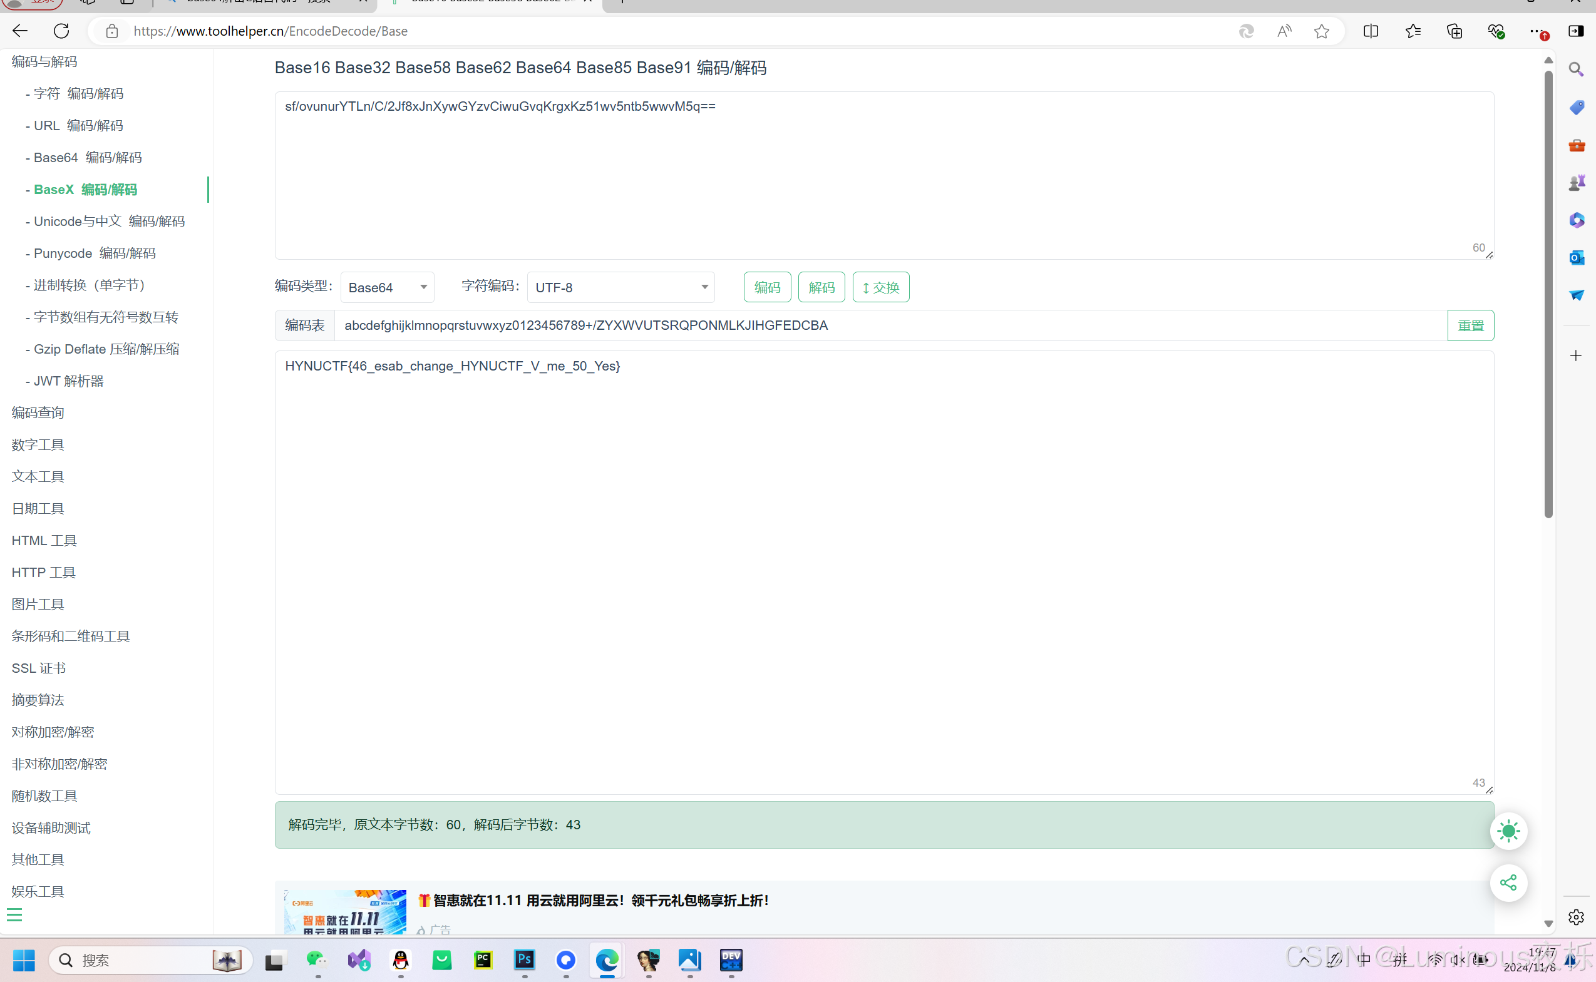
Task: Add page to favorites with the star icon
Action: tap(1321, 31)
